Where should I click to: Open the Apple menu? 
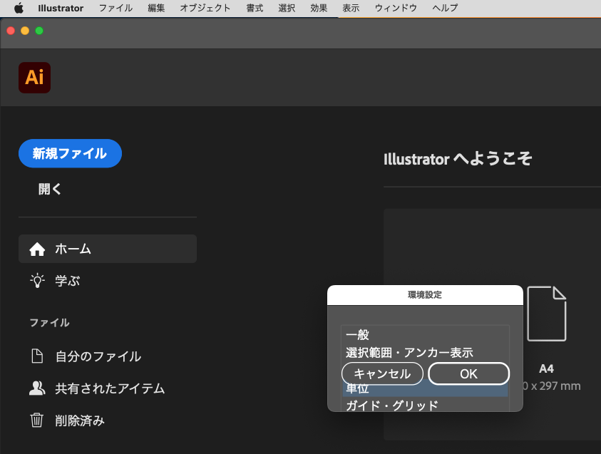point(19,8)
